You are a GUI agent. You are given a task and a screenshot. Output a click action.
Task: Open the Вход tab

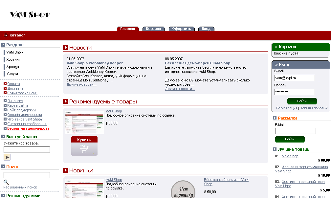[x=206, y=29]
